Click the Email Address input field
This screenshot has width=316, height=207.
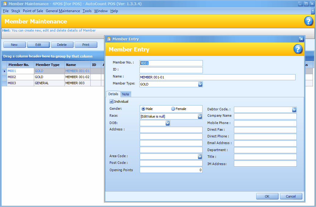click(265, 143)
